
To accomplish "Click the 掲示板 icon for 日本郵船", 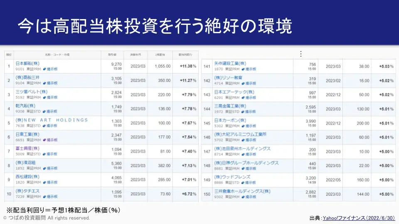I will click(x=49, y=69).
